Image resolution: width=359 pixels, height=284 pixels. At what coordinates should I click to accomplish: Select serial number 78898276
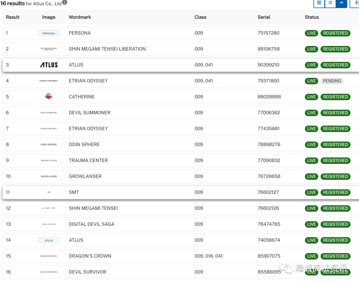269,144
